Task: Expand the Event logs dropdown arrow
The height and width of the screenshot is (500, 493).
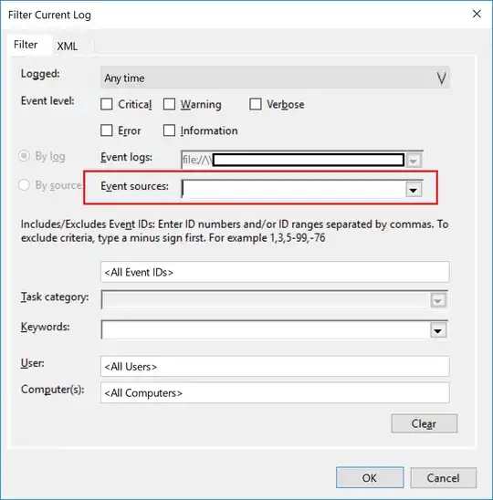Action: click(x=414, y=161)
